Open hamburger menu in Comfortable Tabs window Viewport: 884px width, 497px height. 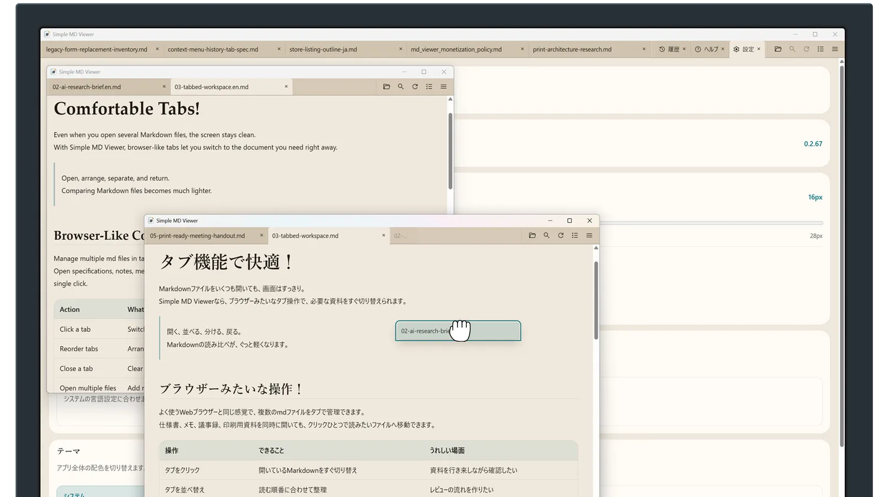pos(444,87)
